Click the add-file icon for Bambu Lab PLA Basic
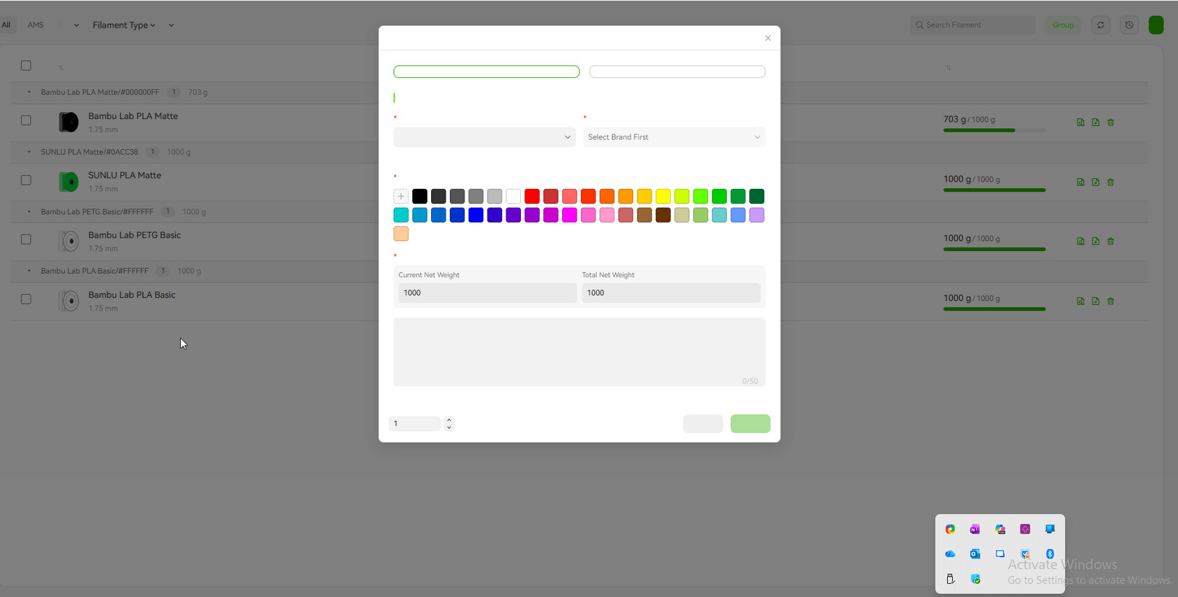Screen dimensions: 1178x597 tap(1096, 301)
